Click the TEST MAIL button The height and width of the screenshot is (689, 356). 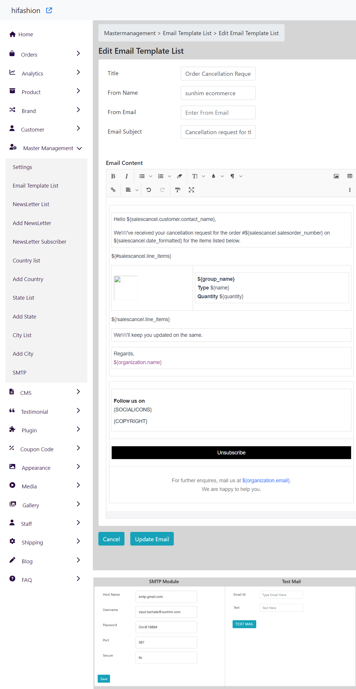click(244, 624)
